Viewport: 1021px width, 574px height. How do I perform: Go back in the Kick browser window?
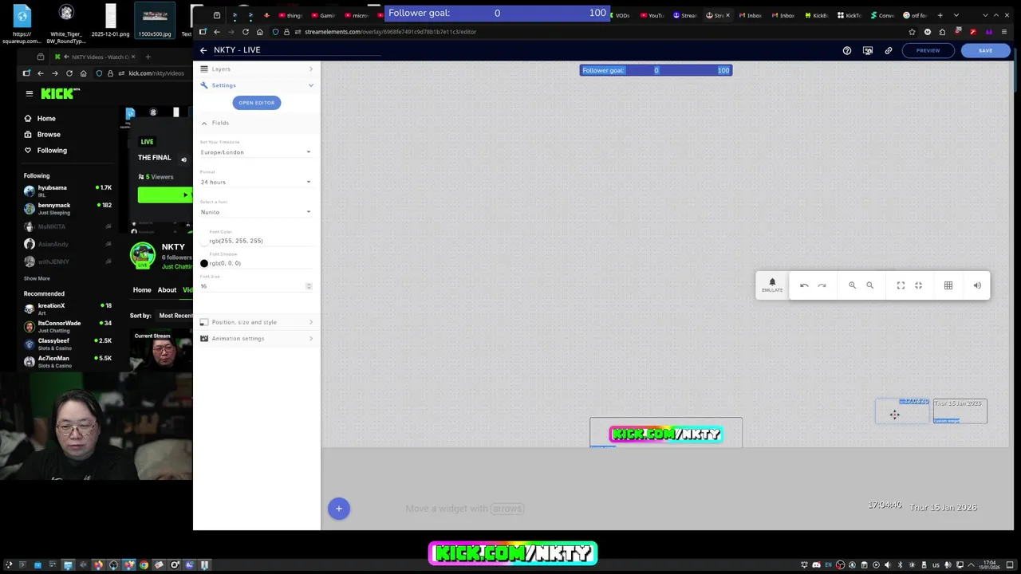pos(41,73)
